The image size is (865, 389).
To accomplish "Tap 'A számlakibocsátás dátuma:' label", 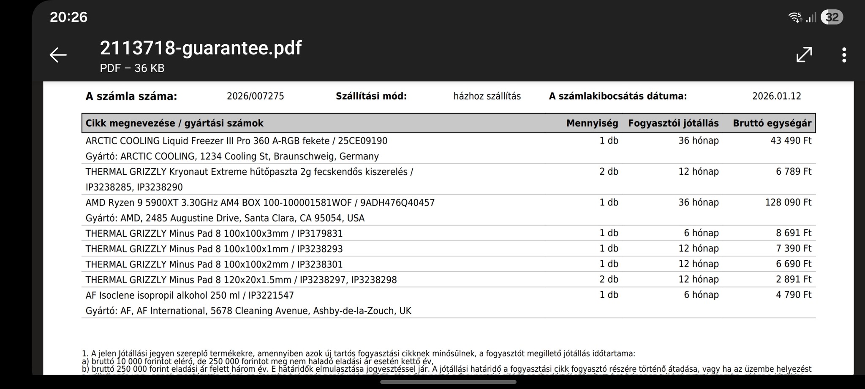I will click(618, 96).
